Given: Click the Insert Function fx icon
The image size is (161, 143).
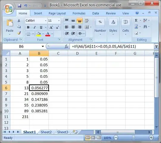Looking at the screenshot, I should click(x=66, y=46).
